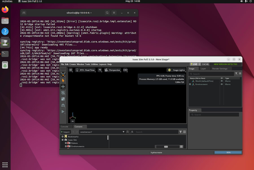
Task: Open viewport show/hide eye menu
Action: pyautogui.click(x=100, y=70)
